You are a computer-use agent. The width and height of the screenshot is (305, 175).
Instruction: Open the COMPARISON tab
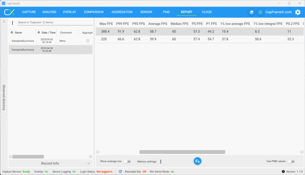pos(94,12)
